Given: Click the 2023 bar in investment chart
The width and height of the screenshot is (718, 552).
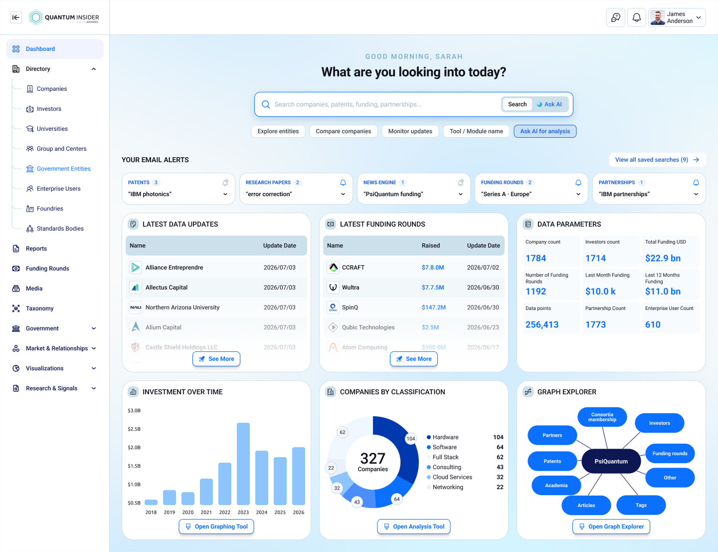Looking at the screenshot, I should pos(243,464).
